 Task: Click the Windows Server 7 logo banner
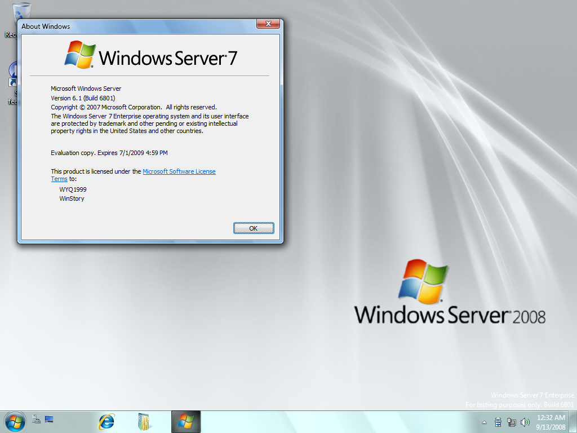click(x=151, y=55)
